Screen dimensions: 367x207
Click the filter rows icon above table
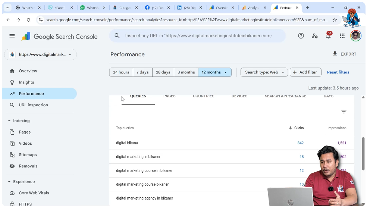344,112
